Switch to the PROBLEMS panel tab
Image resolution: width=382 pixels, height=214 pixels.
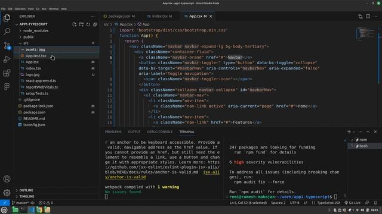[x=113, y=132]
